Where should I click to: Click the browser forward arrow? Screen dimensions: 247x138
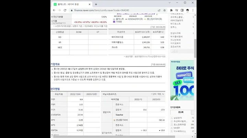[60, 10]
